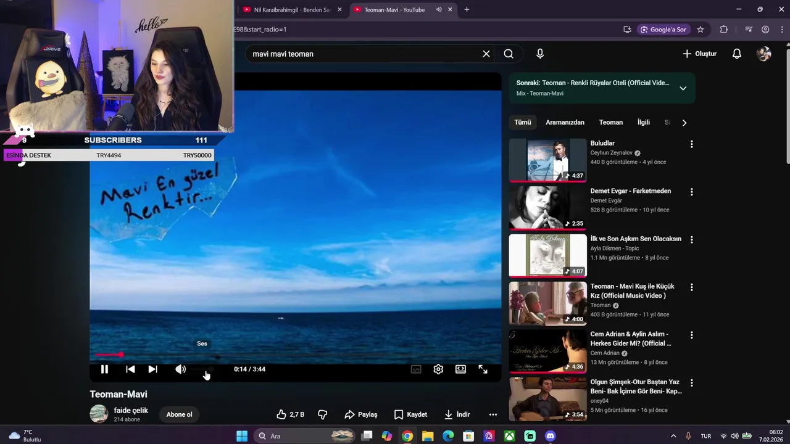Open options for Teoman - Mavi Kuş video

coord(691,287)
